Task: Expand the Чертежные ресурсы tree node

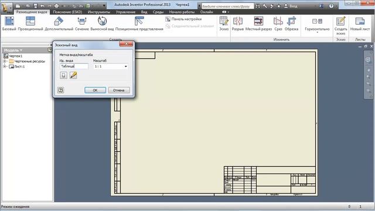Action: tap(5, 61)
